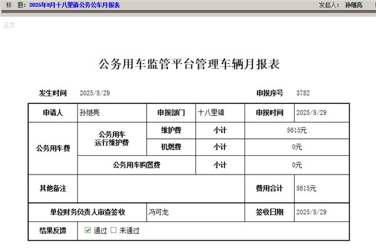Click the 发生时间 date 2025/8/29
Image resolution: width=376 pixels, height=249 pixels.
[x=95, y=93]
